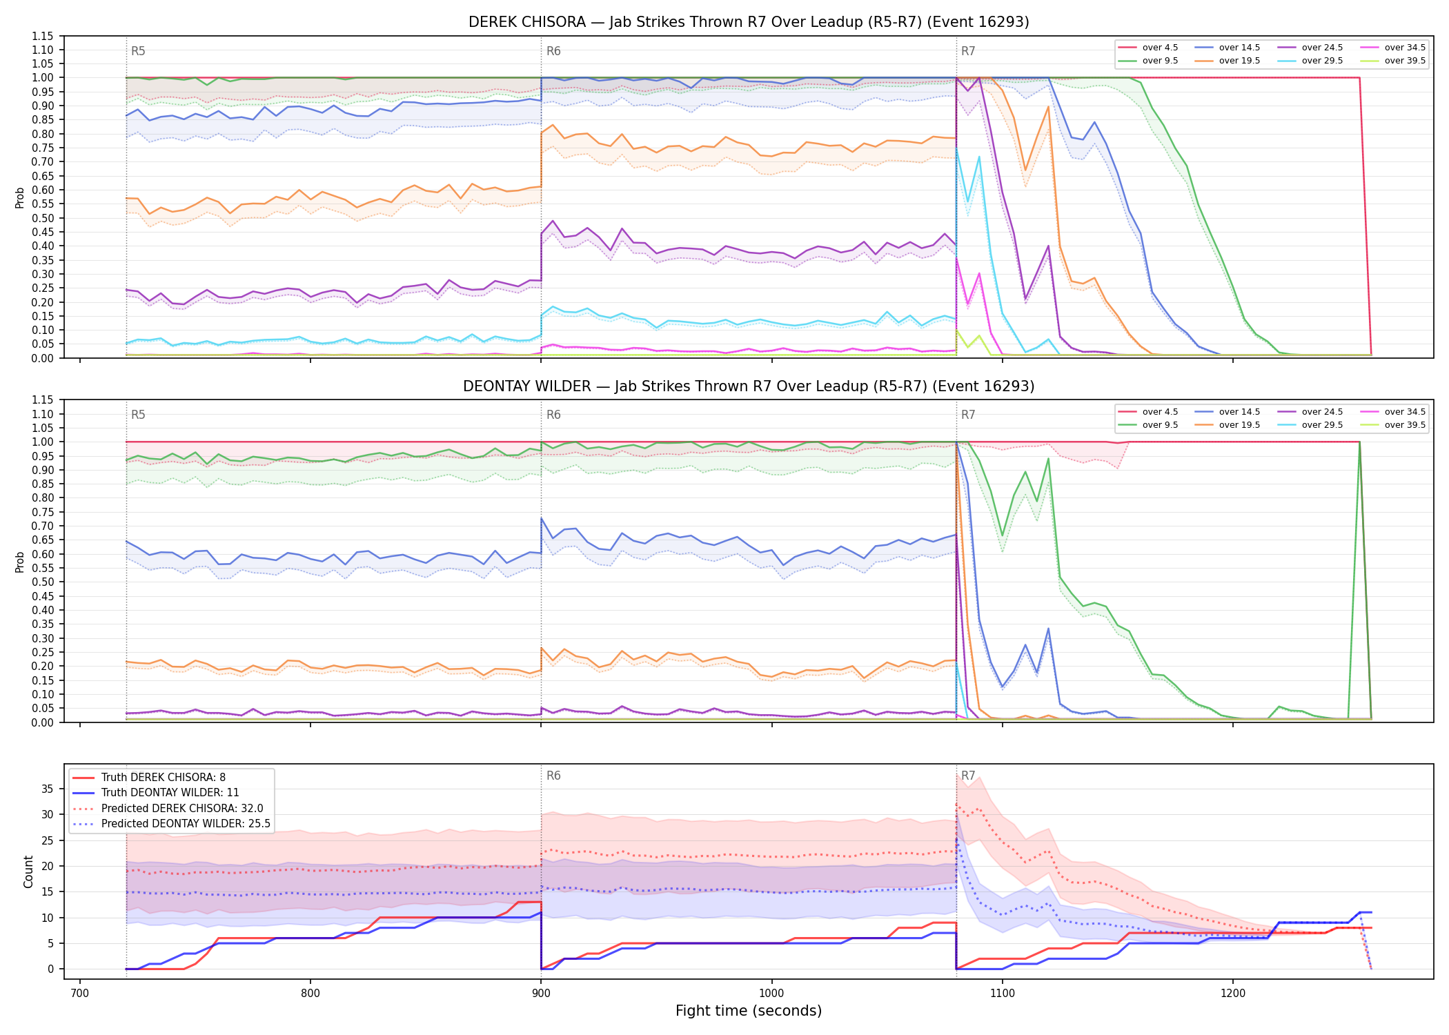Click the R7 round marker in count chart
The width and height of the screenshot is (1449, 1035).
pos(968,776)
